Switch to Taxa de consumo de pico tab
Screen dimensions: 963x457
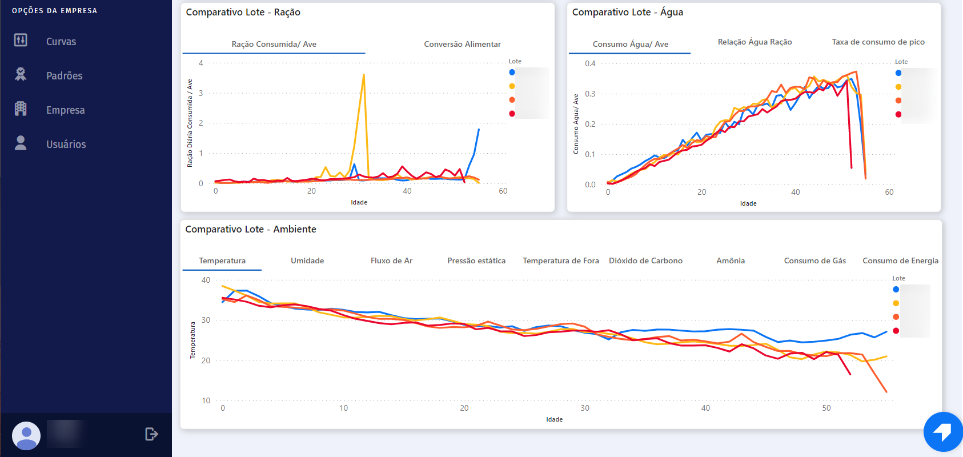point(878,42)
